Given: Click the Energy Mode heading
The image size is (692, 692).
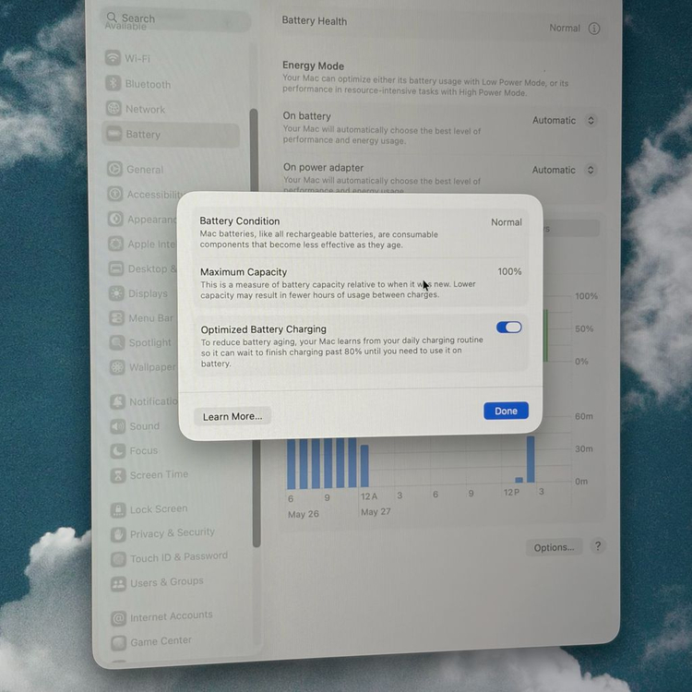Looking at the screenshot, I should pyautogui.click(x=313, y=66).
